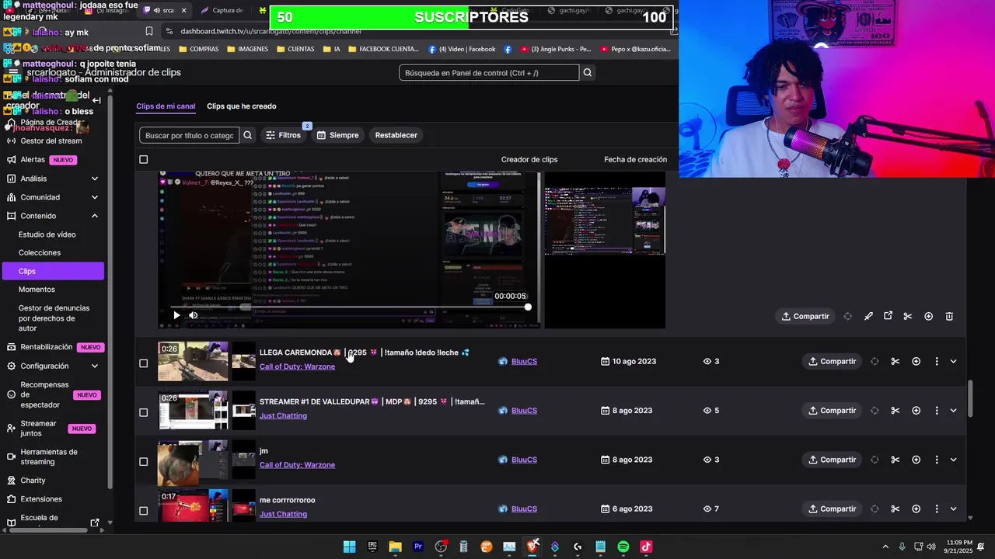
Task: Click plus-circle icon on the jm clip row
Action: (x=916, y=460)
